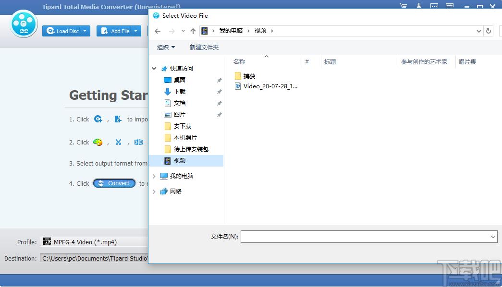Click the pin icon next to 图片
This screenshot has width=502, height=287.
coord(220,115)
